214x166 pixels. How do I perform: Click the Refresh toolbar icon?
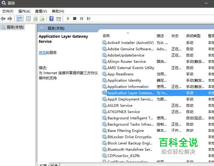tap(36, 18)
